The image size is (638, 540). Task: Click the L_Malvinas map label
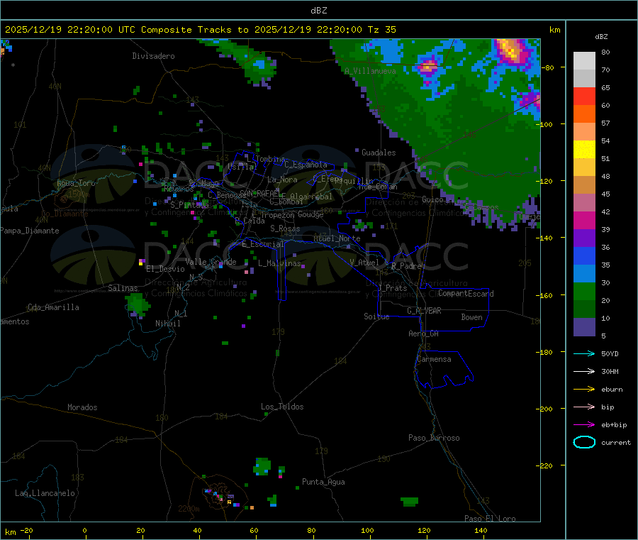(x=279, y=263)
